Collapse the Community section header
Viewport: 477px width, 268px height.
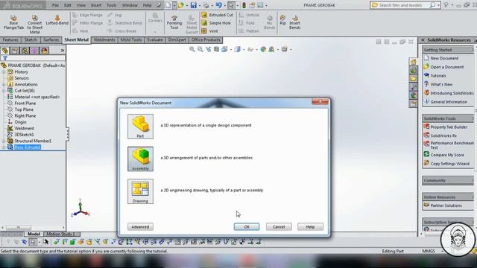pyautogui.click(x=448, y=180)
